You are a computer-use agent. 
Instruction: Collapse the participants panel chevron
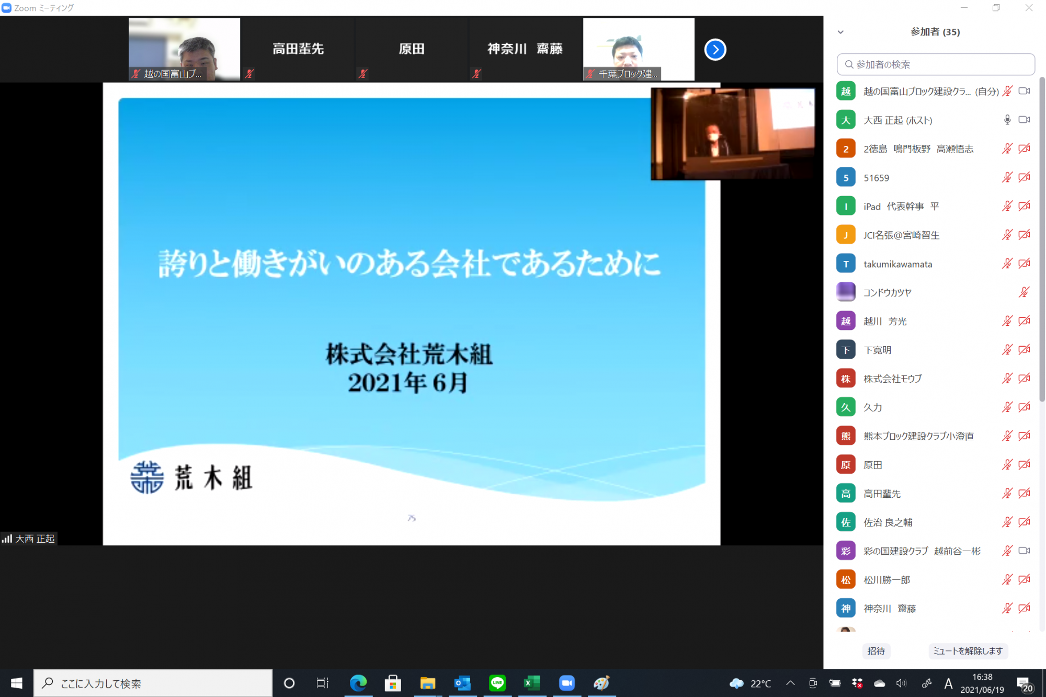pyautogui.click(x=840, y=32)
